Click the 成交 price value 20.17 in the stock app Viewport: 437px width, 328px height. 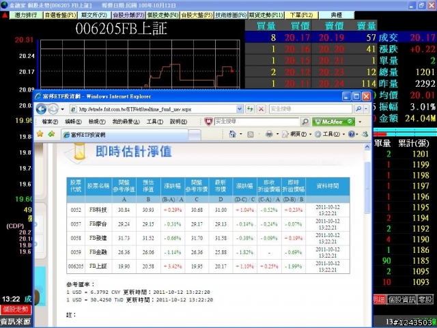(423, 38)
